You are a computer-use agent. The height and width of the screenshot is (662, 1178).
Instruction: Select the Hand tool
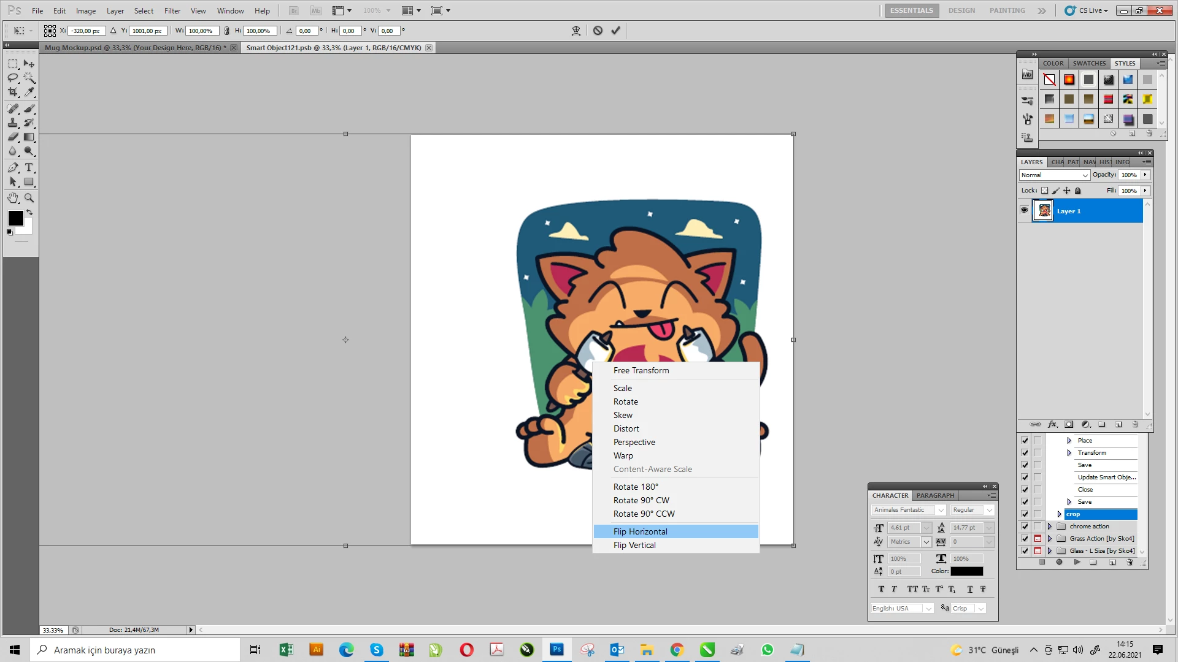(13, 198)
